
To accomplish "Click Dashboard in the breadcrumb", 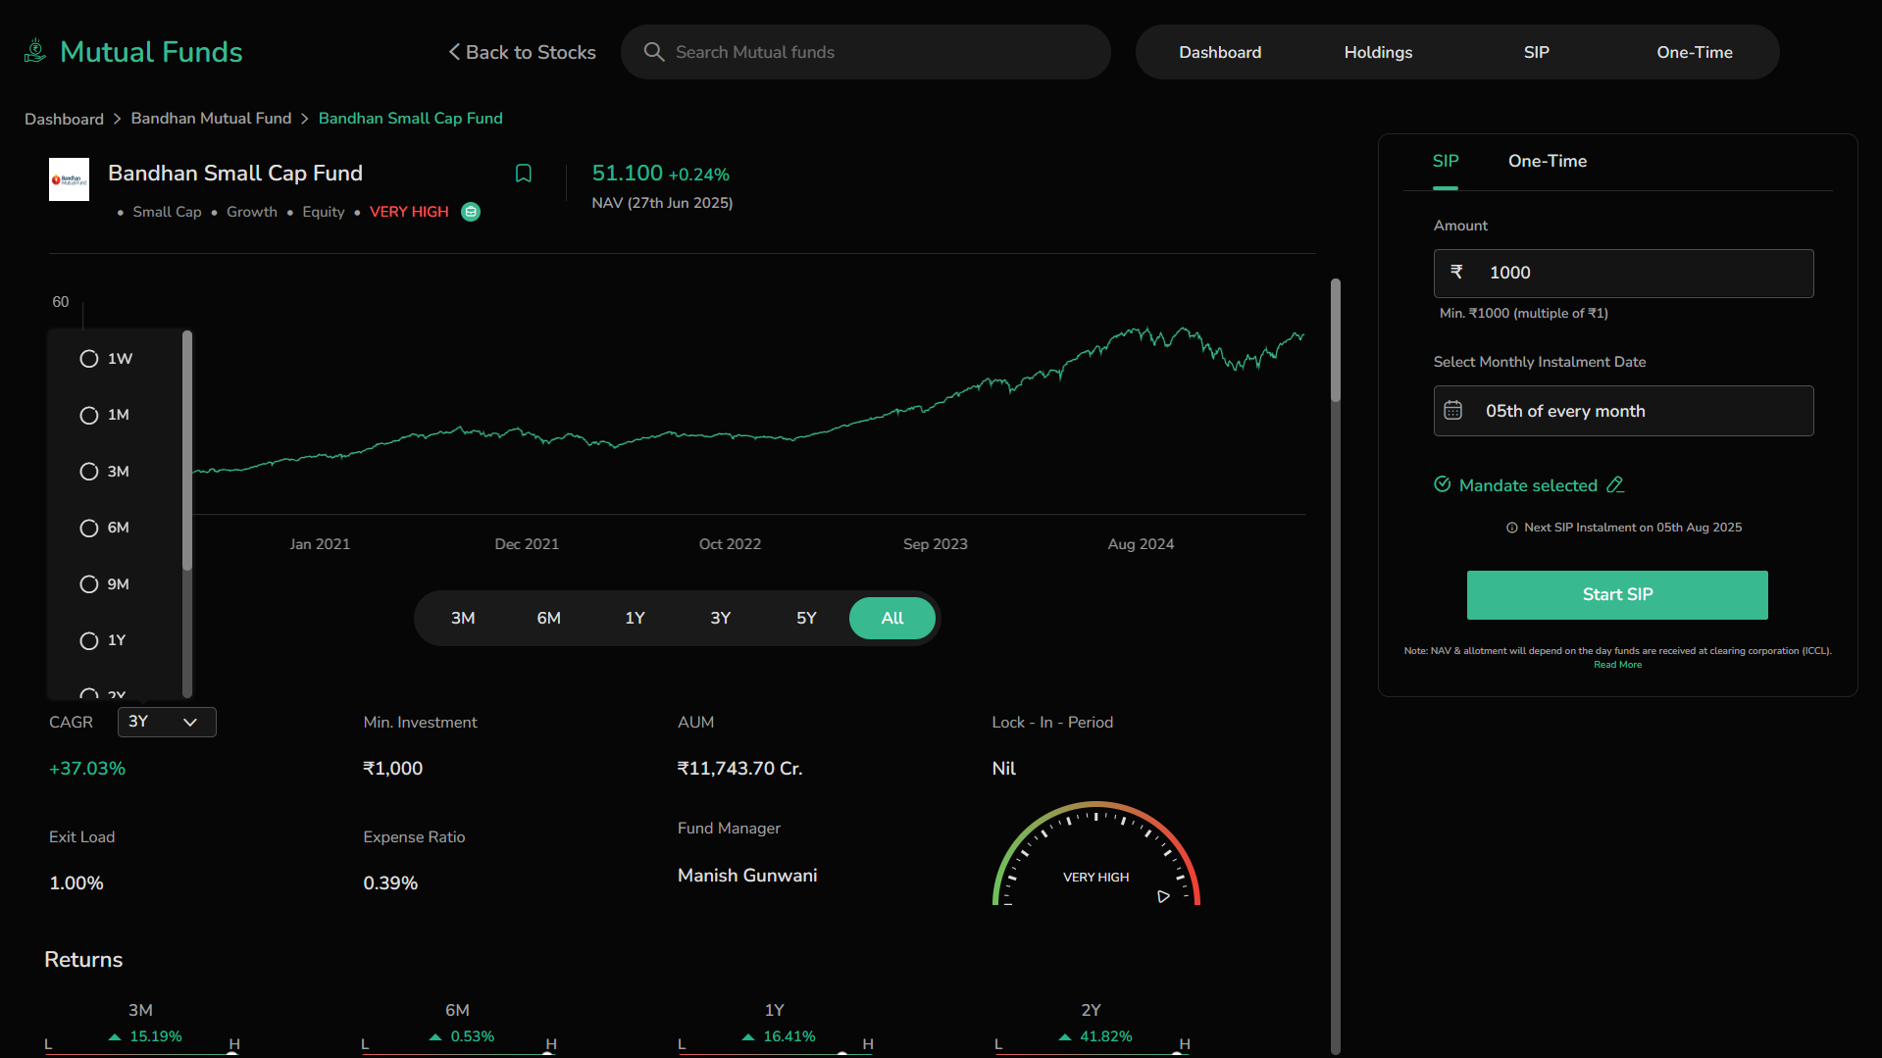I will point(64,119).
